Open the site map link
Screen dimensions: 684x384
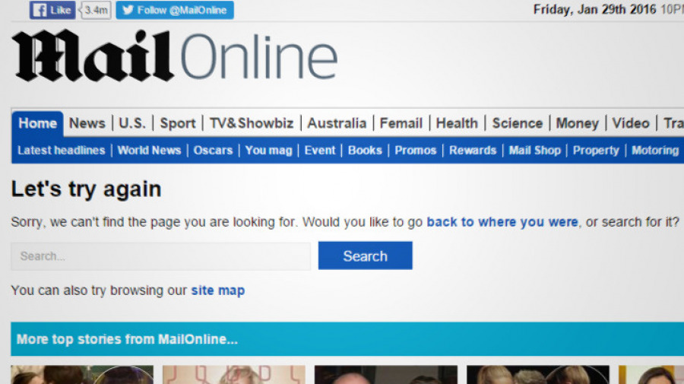pyautogui.click(x=217, y=290)
